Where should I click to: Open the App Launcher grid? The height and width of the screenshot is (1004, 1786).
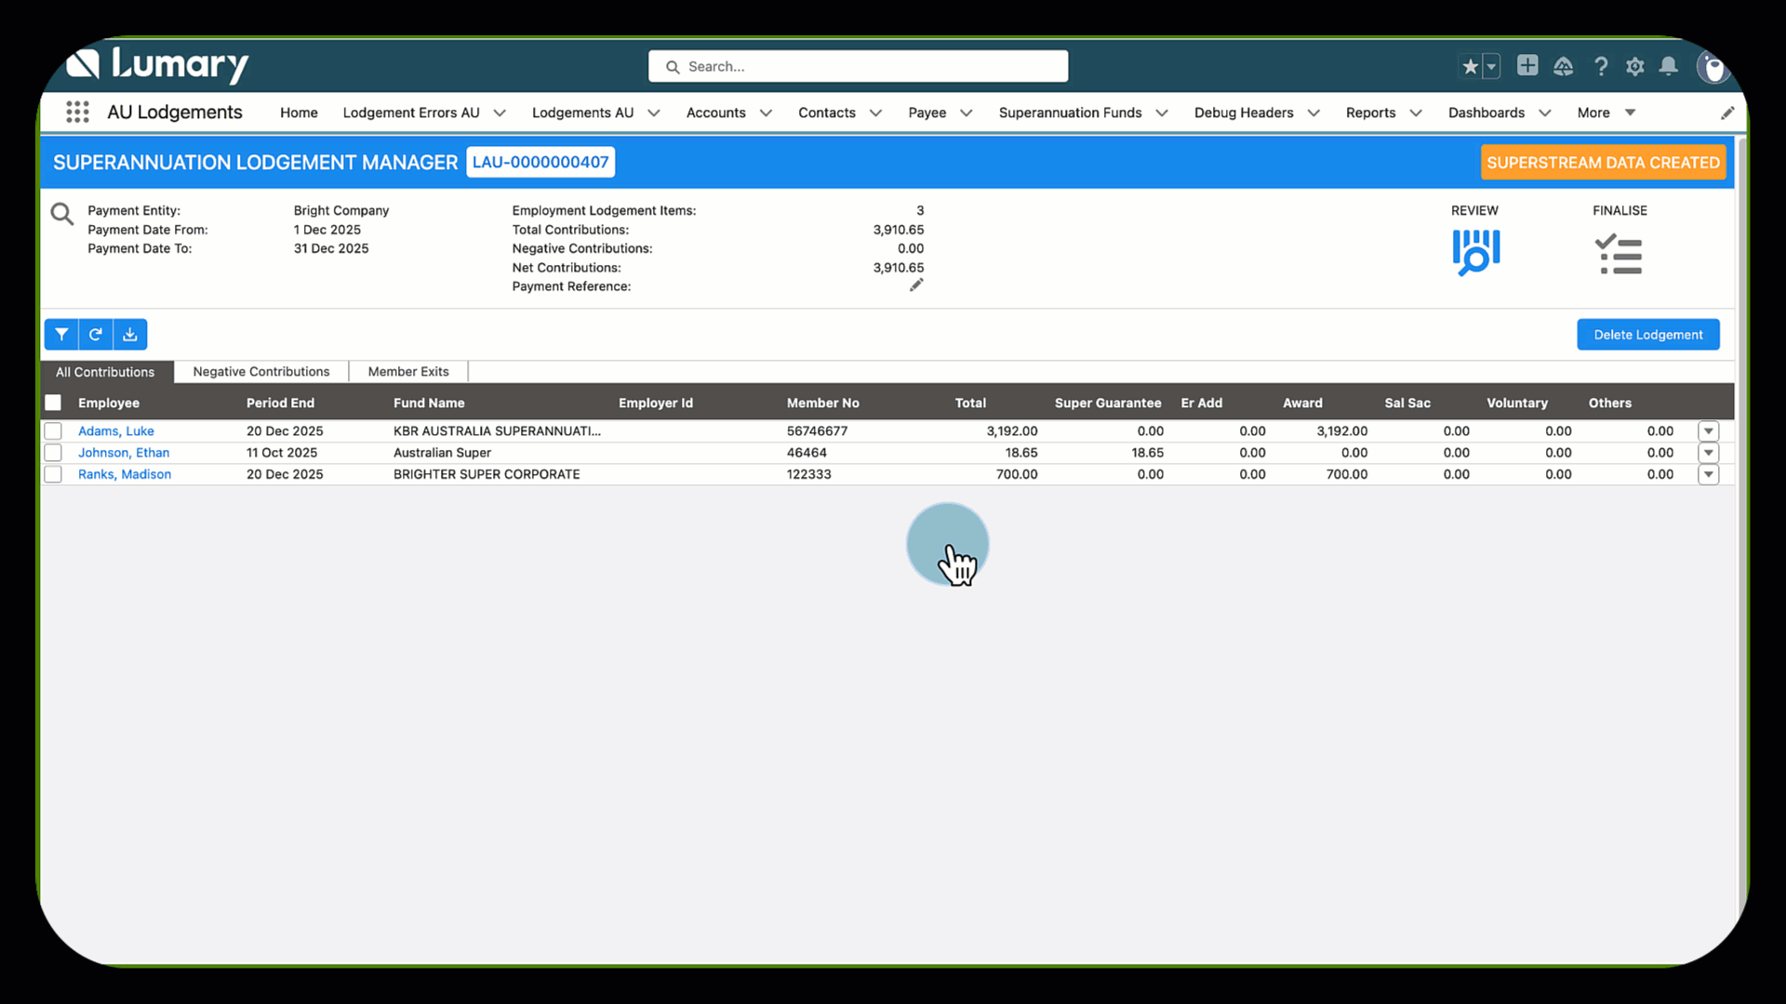tap(78, 112)
